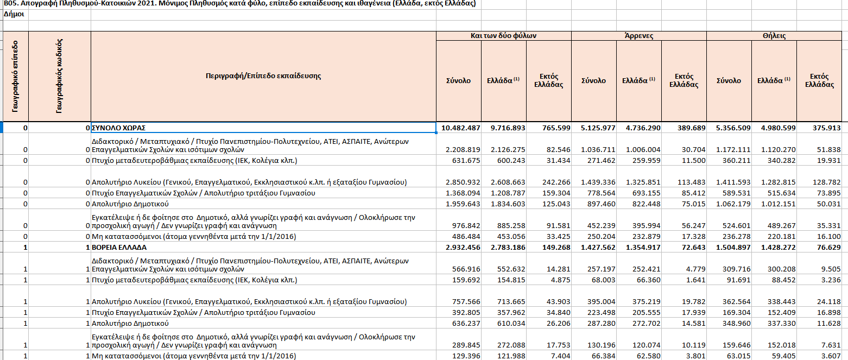Select the 'Περιγραφή/Επίπεδο εκπαίδευσης' header cell
The height and width of the screenshot is (360, 848).
(263, 76)
